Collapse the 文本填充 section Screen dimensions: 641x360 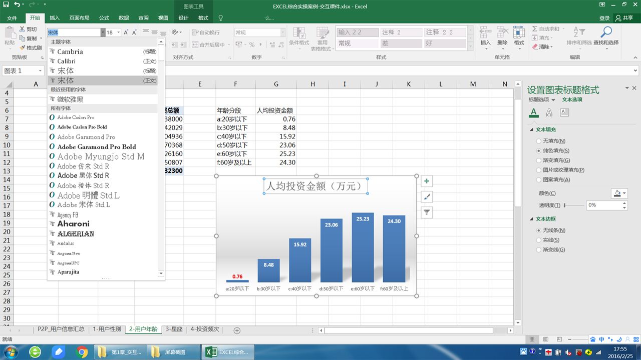pyautogui.click(x=532, y=130)
